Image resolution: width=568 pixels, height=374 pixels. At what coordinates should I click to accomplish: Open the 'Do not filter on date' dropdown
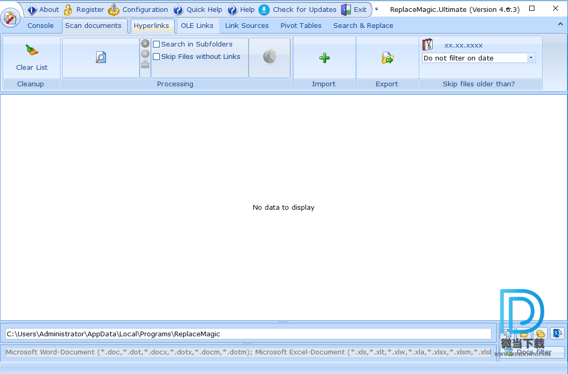[531, 58]
